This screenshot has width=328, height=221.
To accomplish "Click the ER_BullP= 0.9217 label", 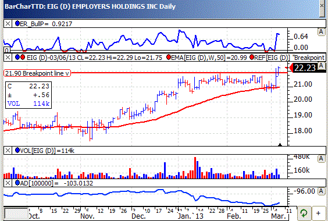I will (x=46, y=24).
